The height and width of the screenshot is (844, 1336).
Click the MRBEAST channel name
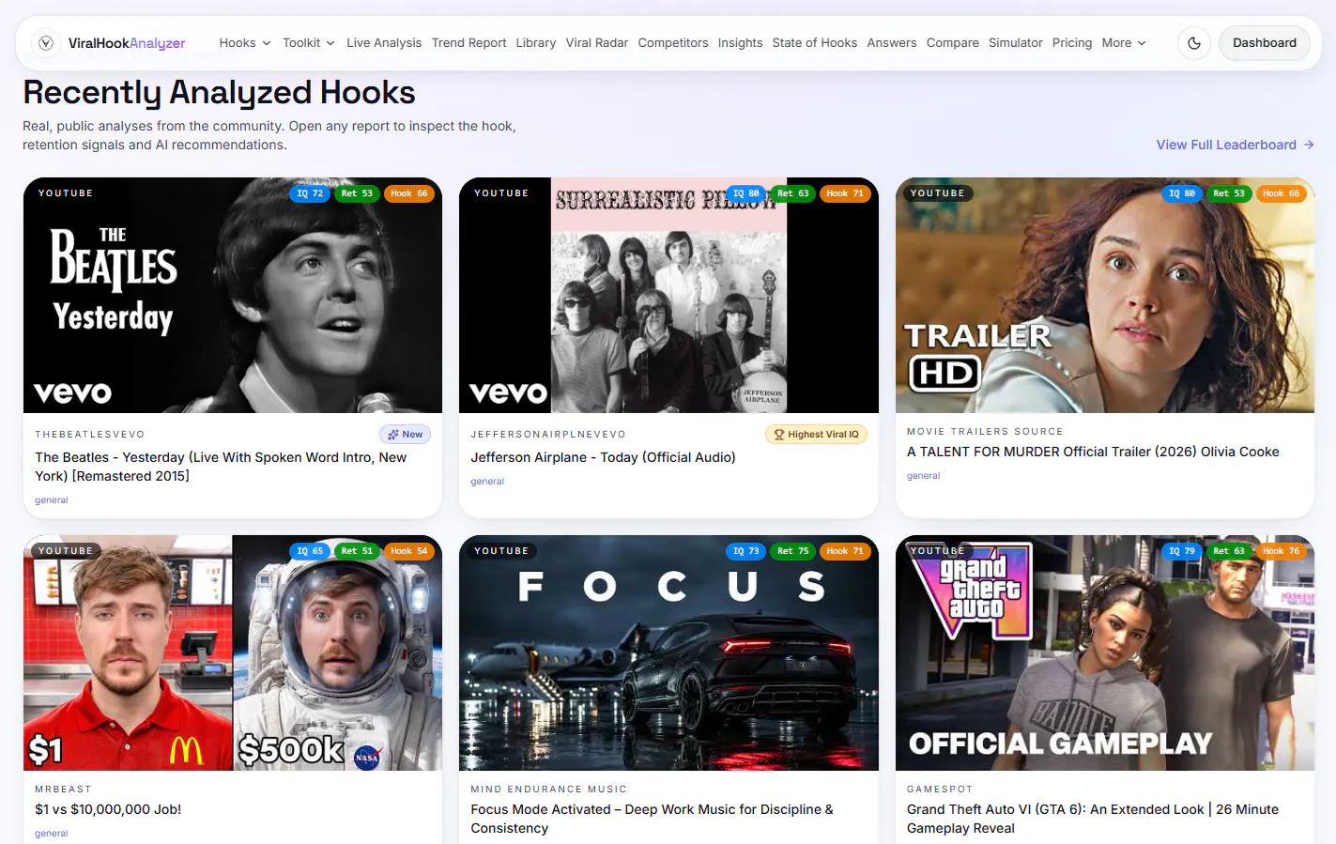coord(63,790)
